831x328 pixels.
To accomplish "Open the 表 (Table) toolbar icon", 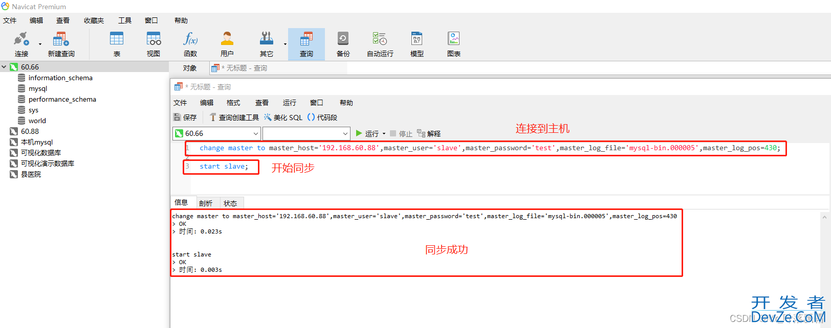I will click(117, 44).
